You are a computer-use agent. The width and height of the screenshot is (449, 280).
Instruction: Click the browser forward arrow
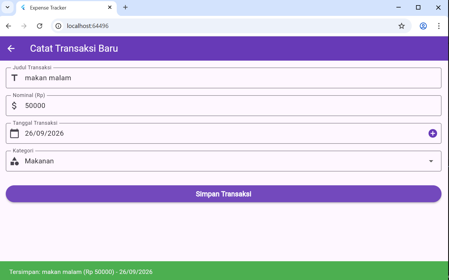tap(24, 26)
